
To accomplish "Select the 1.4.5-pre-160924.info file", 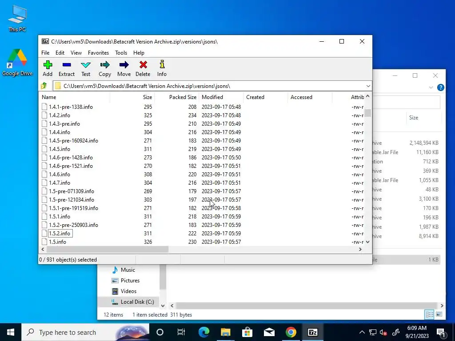I will [73, 140].
